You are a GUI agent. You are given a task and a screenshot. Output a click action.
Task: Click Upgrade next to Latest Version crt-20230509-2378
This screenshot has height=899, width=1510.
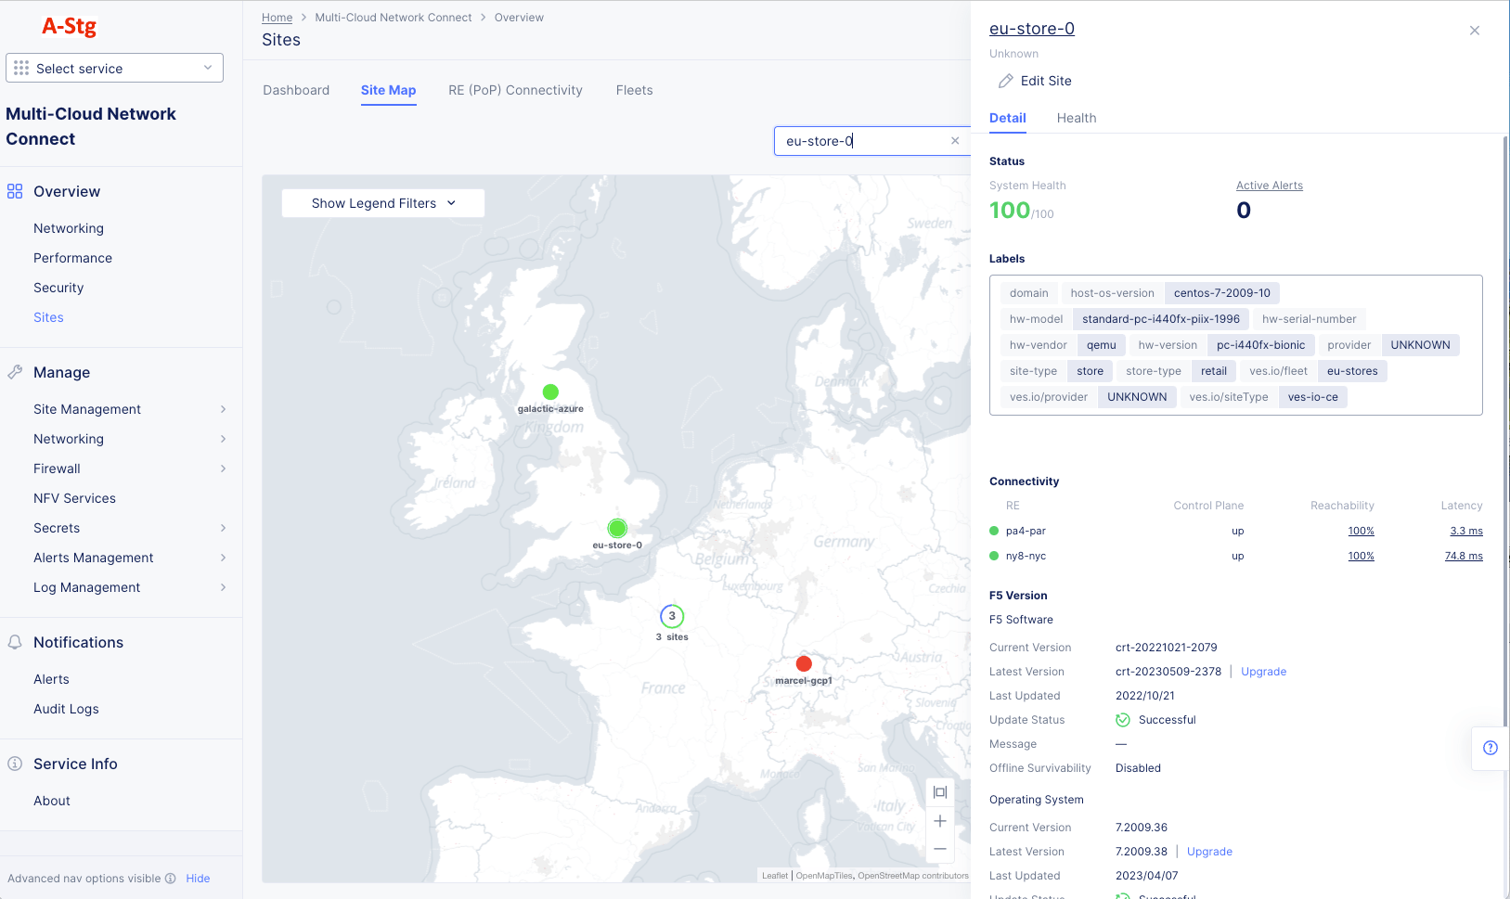[x=1263, y=671]
